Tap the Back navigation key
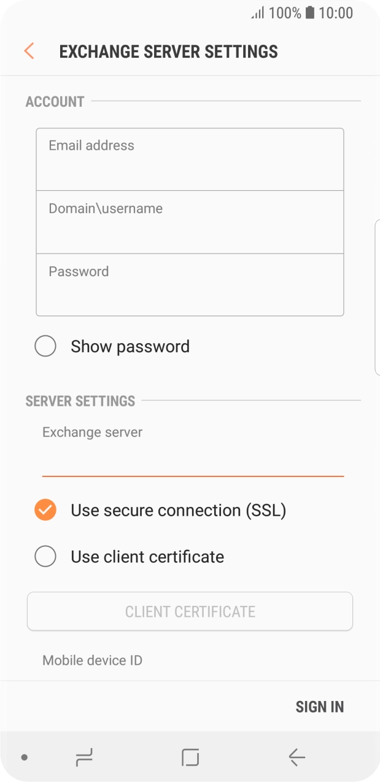 point(297,758)
